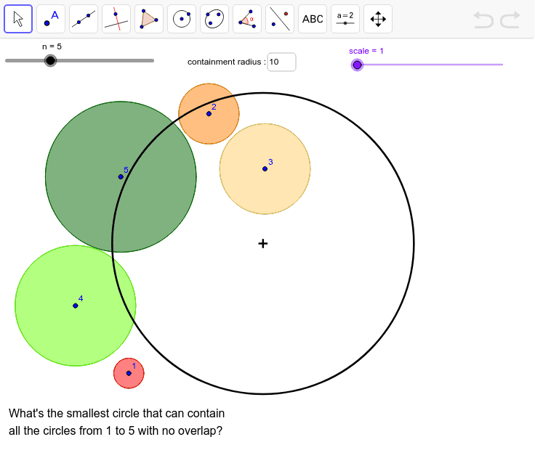Image resolution: width=535 pixels, height=450 pixels.
Task: Click center point of red circle 1
Action: (x=129, y=373)
